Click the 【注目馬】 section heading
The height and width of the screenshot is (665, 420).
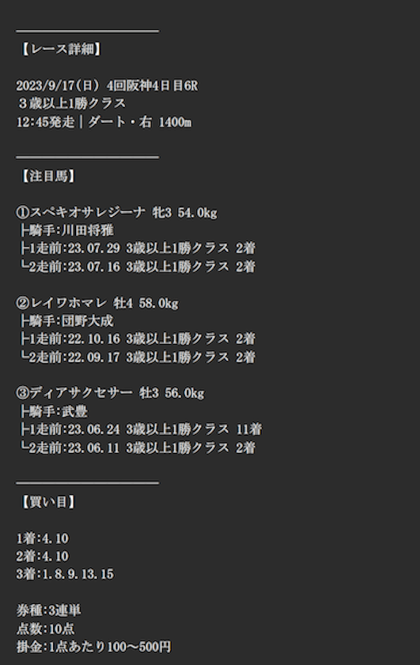click(x=47, y=176)
